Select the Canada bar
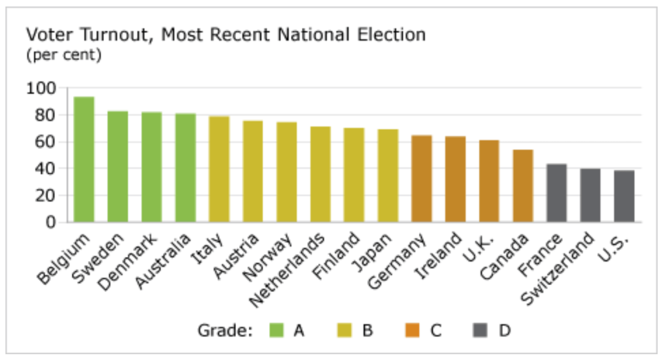 pyautogui.click(x=523, y=186)
